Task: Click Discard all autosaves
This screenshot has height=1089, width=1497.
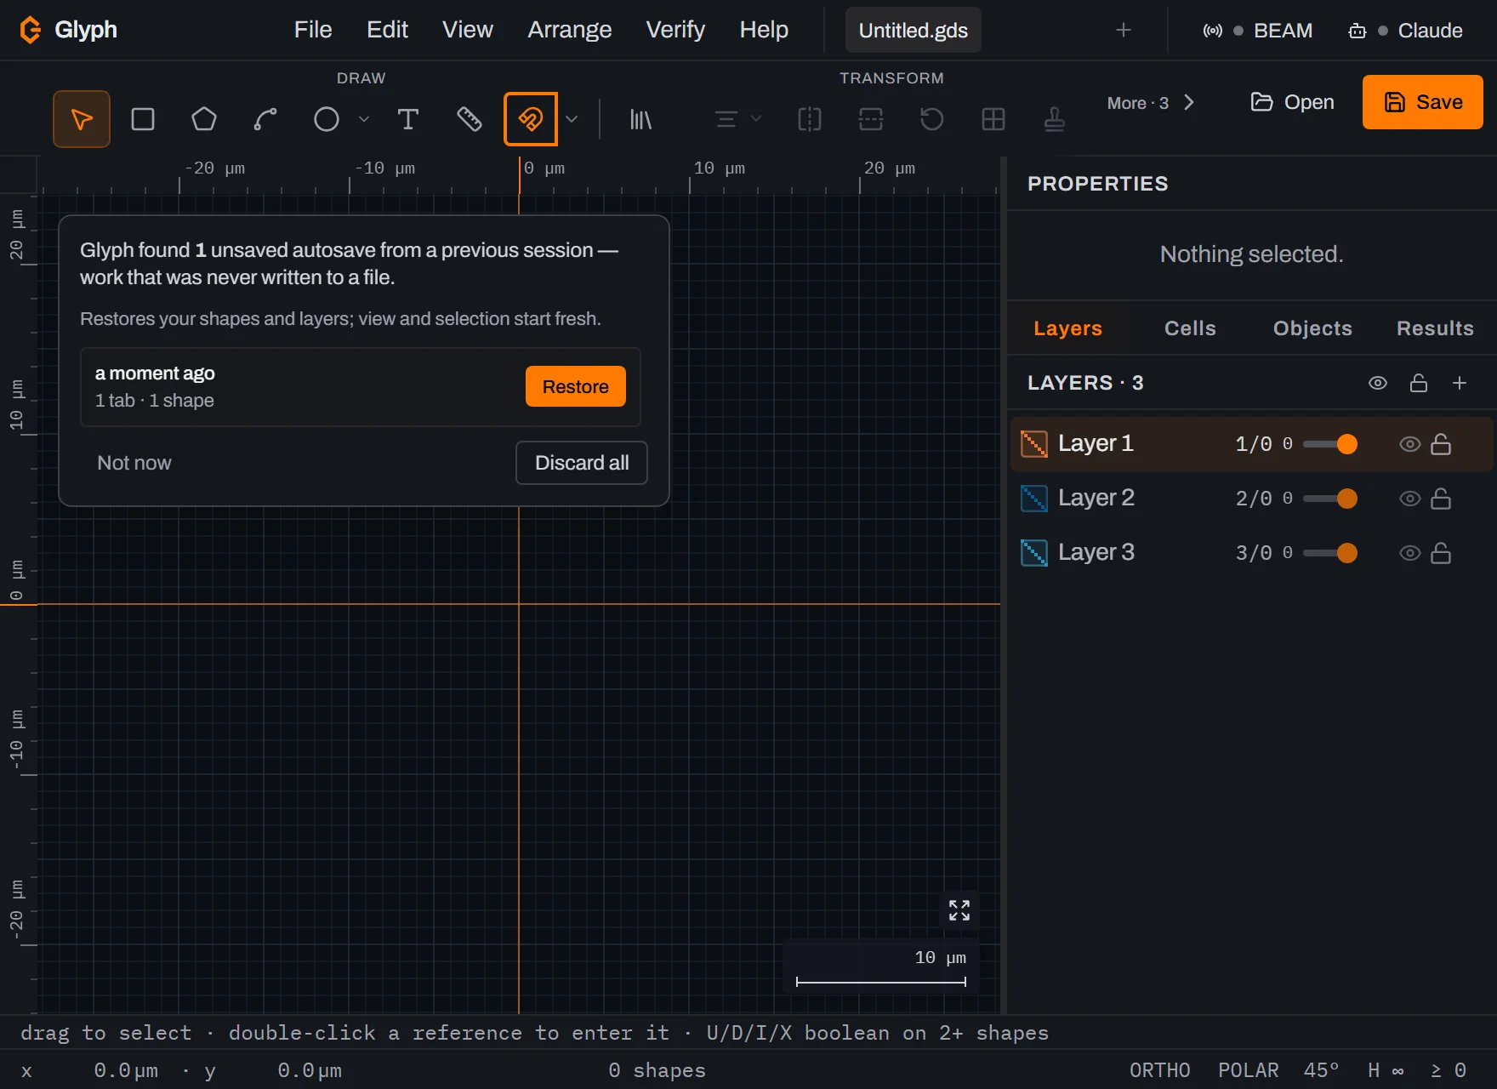Action: 582,463
